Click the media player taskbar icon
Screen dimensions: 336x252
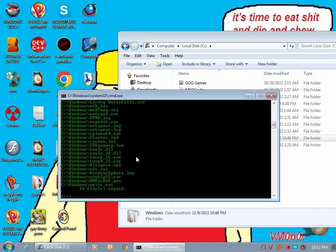[x=94, y=247]
